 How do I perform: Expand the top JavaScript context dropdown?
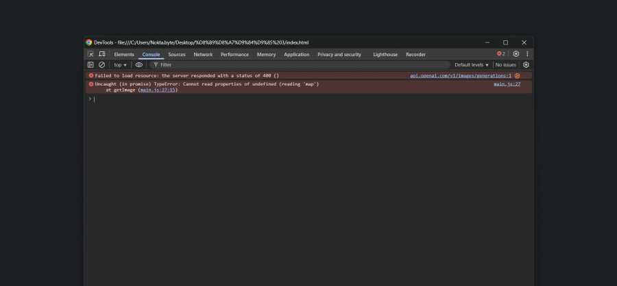[120, 65]
